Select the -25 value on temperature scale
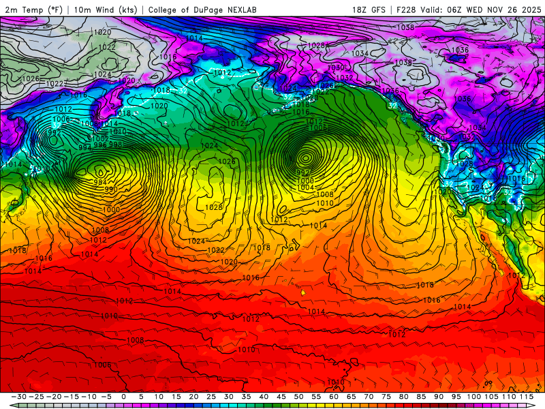 [x=36, y=397]
